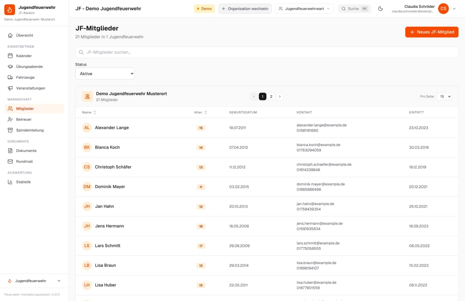Select Mitglieder in the sidebar
Viewport: 465px width, 301px height.
coord(34,109)
